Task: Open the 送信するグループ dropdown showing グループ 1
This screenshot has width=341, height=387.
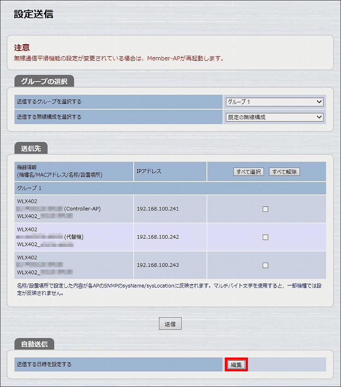Action: coord(274,102)
